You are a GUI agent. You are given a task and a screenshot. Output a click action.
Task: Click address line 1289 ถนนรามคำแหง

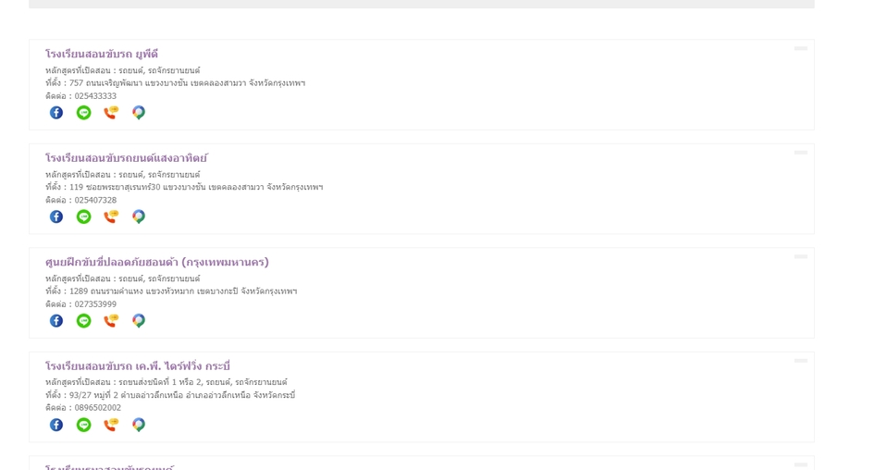click(171, 291)
